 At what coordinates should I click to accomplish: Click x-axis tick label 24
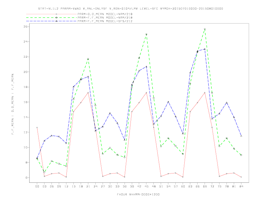pyautogui.click(x=95, y=186)
